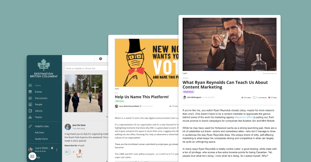Open the Studio Form link
The height and width of the screenshot is (162, 311).
coord(41,139)
